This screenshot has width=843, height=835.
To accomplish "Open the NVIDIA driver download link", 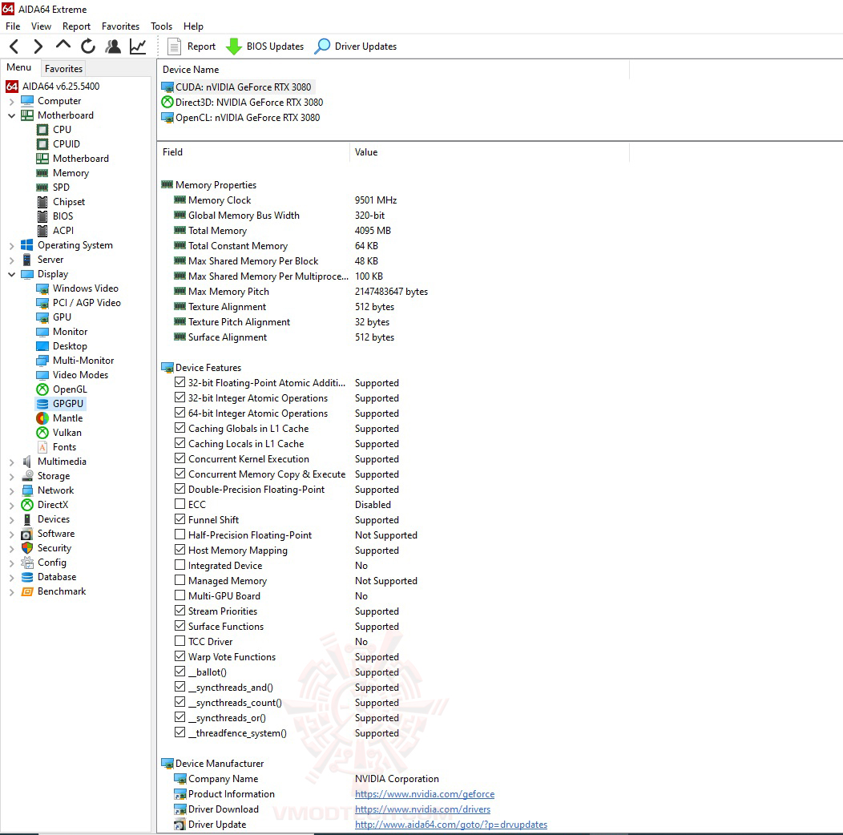I will point(422,809).
